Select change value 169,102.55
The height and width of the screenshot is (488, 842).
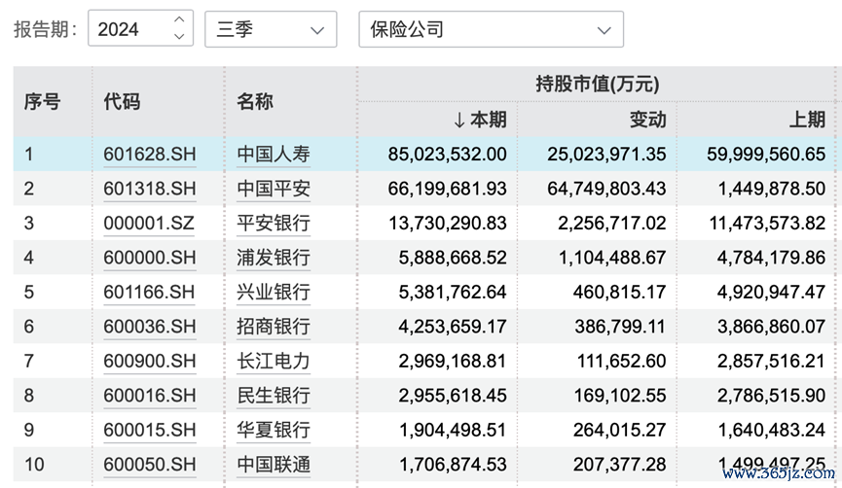coord(620,396)
